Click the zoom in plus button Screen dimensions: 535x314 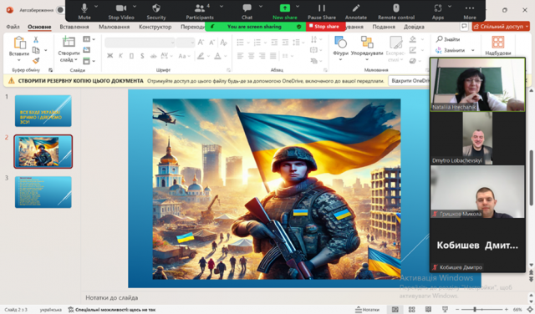point(507,310)
